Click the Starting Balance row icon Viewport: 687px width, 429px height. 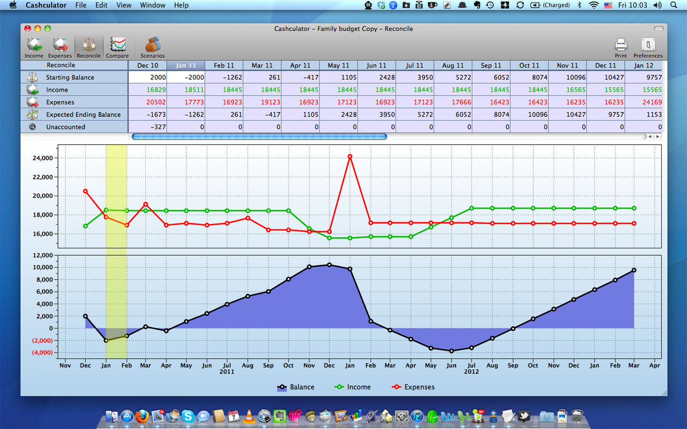[x=33, y=77]
